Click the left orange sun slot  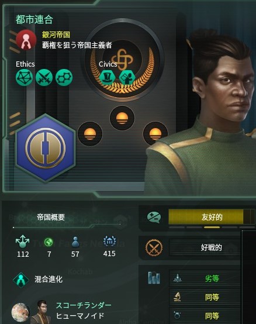[90, 134]
